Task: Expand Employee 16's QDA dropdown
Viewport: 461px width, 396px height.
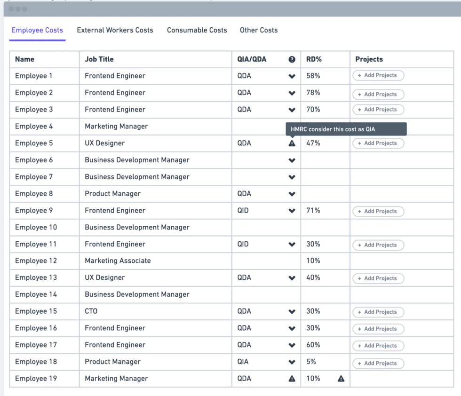Action: coord(292,328)
